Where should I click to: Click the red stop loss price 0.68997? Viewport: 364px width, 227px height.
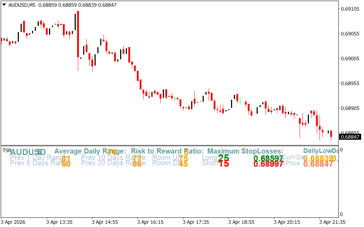pyautogui.click(x=268, y=164)
